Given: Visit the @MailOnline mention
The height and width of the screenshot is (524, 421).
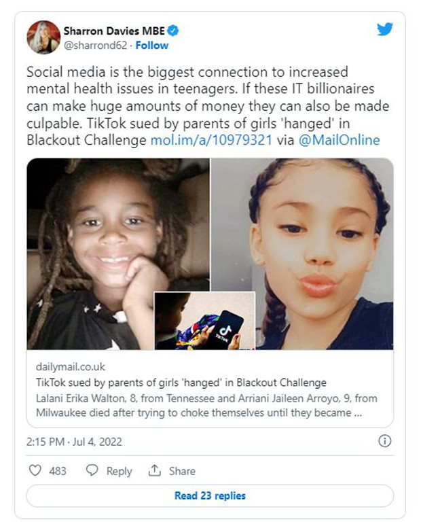Looking at the screenshot, I should point(339,140).
